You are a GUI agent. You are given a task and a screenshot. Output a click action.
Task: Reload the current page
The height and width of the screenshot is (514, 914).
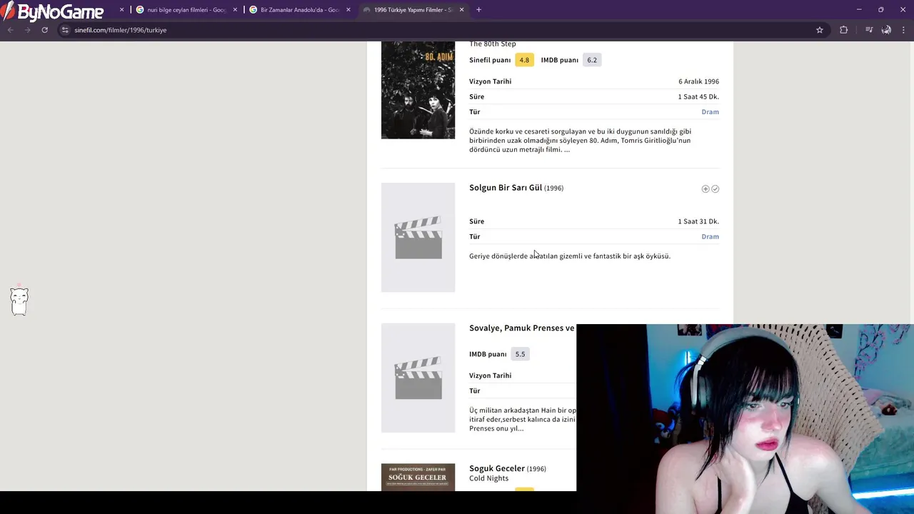coord(44,30)
